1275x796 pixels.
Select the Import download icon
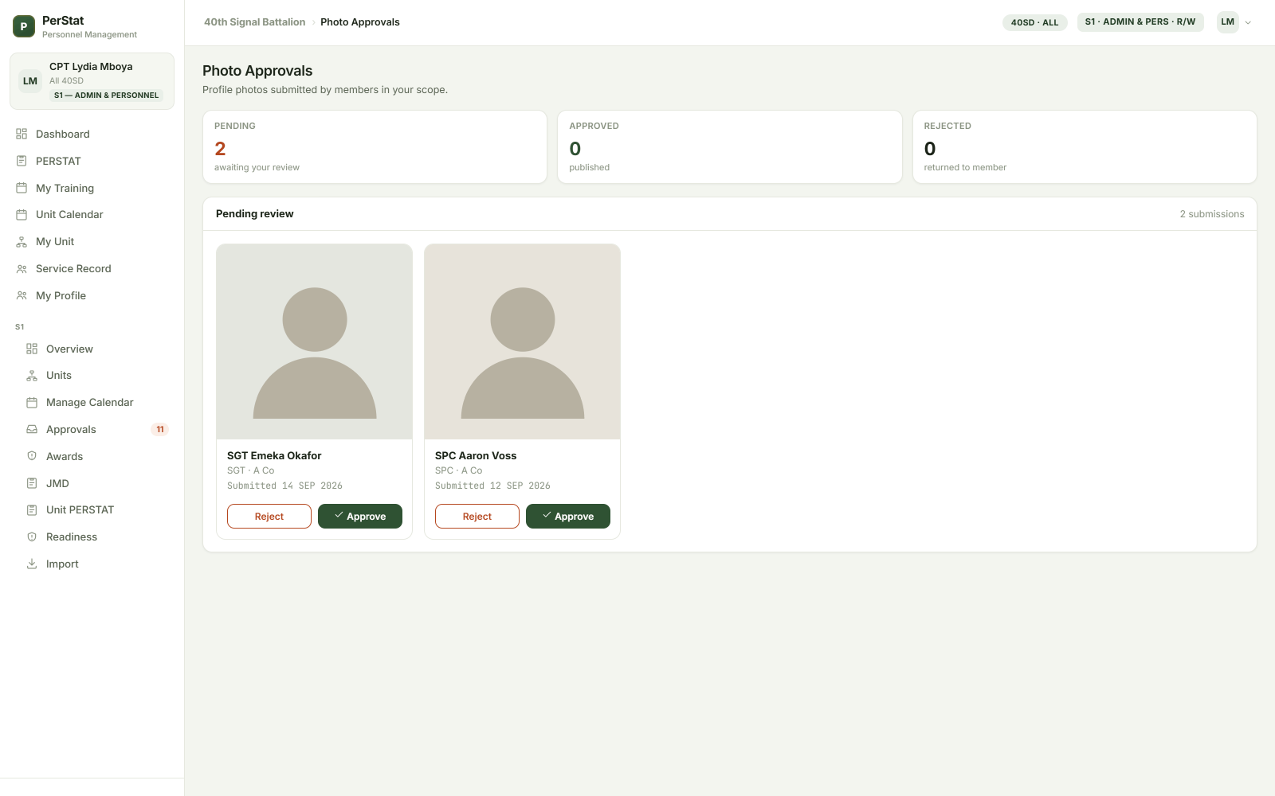pyautogui.click(x=32, y=564)
